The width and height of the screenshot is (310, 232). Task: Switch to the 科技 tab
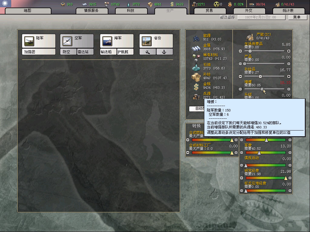pyautogui.click(x=131, y=11)
